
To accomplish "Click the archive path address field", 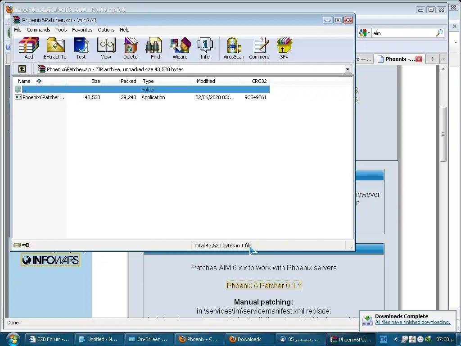I will coord(190,69).
